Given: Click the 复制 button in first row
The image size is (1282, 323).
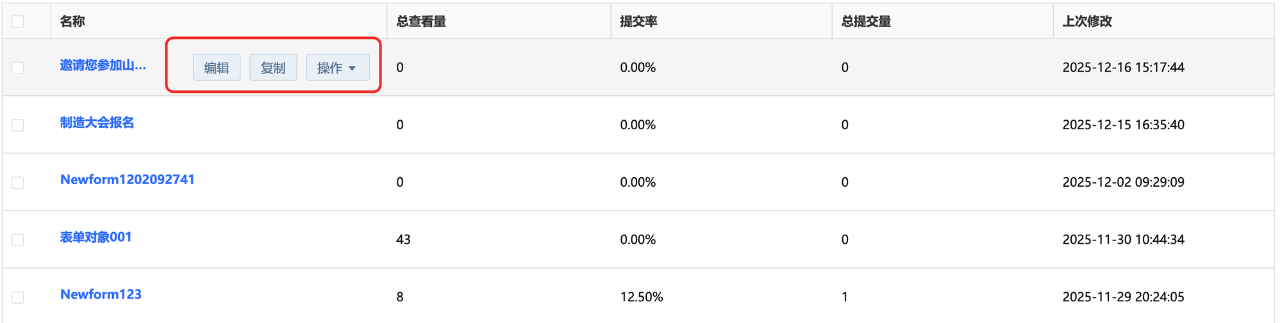Looking at the screenshot, I should [273, 68].
